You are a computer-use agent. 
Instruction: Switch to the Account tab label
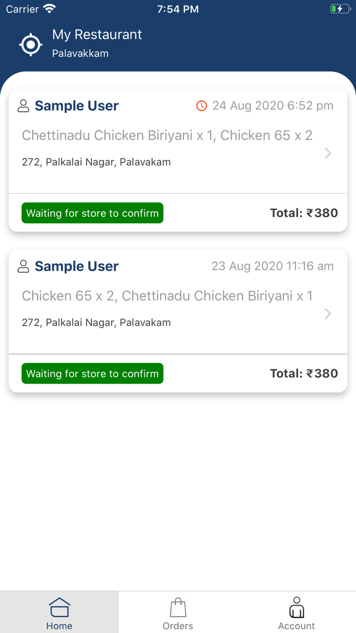coord(296,626)
